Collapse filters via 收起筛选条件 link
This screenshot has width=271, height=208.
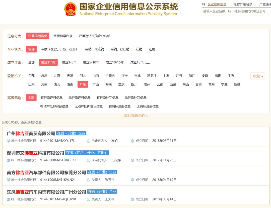pyautogui.click(x=136, y=116)
